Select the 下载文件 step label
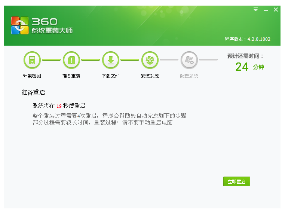 click(111, 76)
